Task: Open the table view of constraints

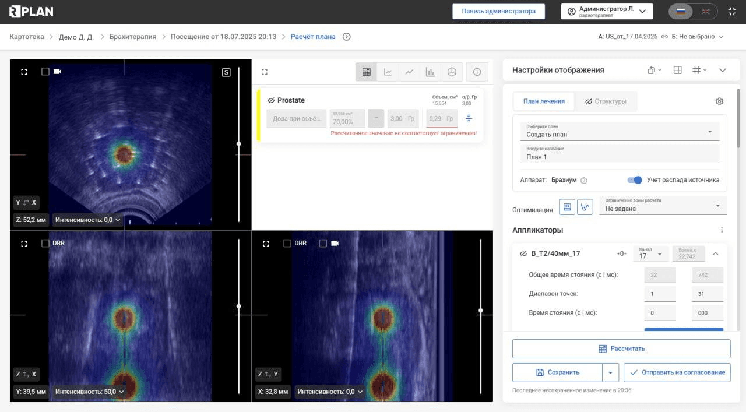Action: point(366,72)
